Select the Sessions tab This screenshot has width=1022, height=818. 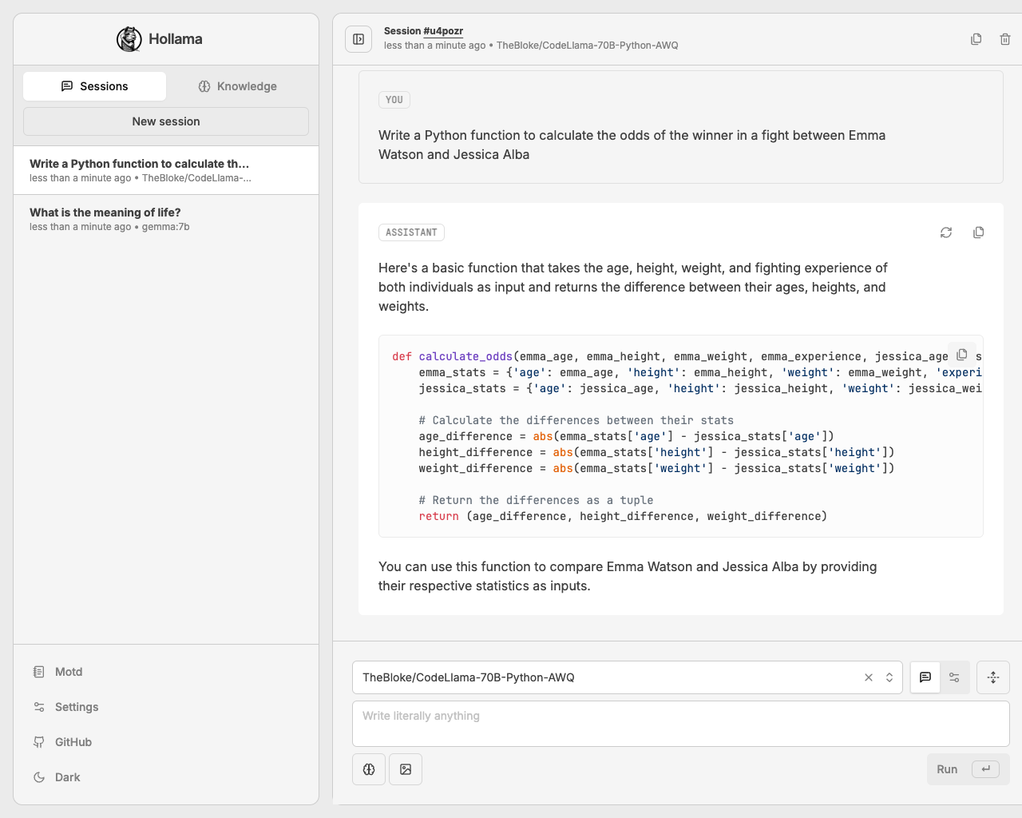pos(95,86)
